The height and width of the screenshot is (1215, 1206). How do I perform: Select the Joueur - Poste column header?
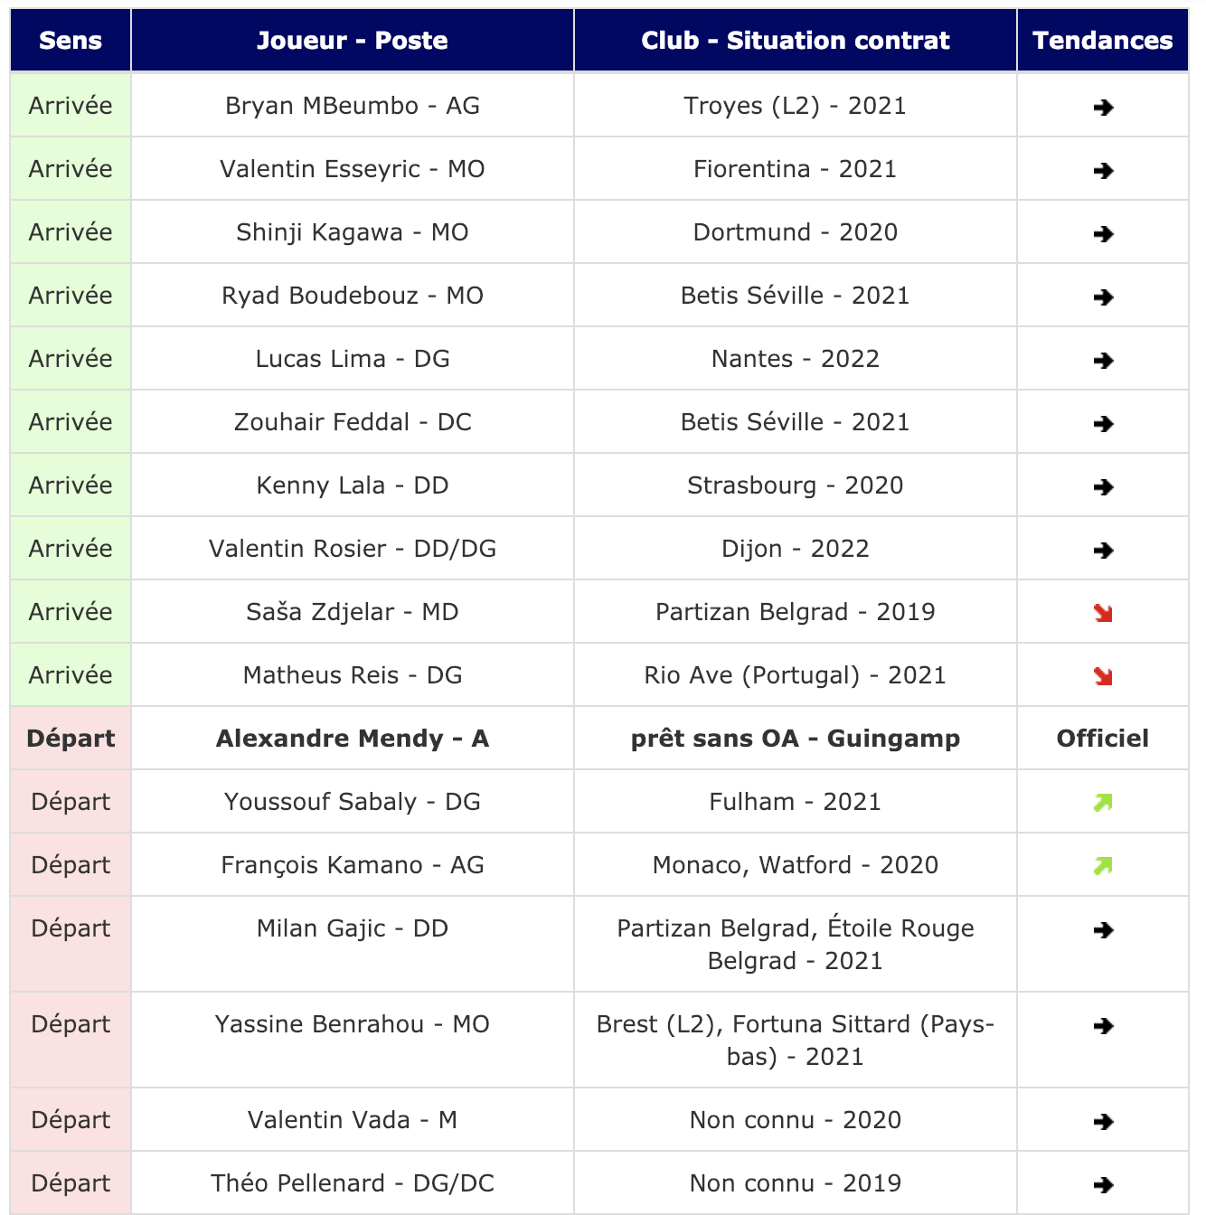tap(353, 41)
